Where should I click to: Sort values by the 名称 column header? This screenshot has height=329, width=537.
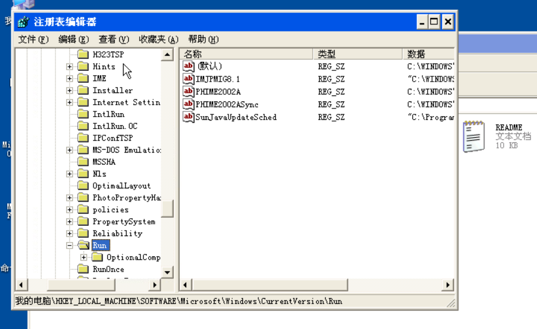246,54
